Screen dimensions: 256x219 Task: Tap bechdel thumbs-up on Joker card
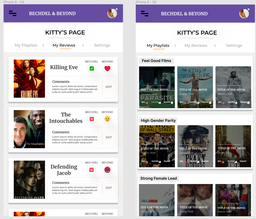pos(236,162)
